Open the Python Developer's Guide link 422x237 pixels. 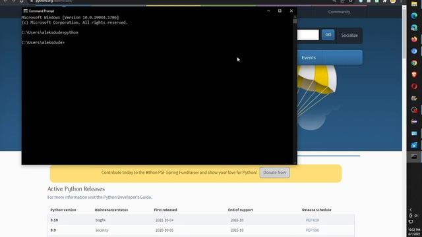(127, 197)
